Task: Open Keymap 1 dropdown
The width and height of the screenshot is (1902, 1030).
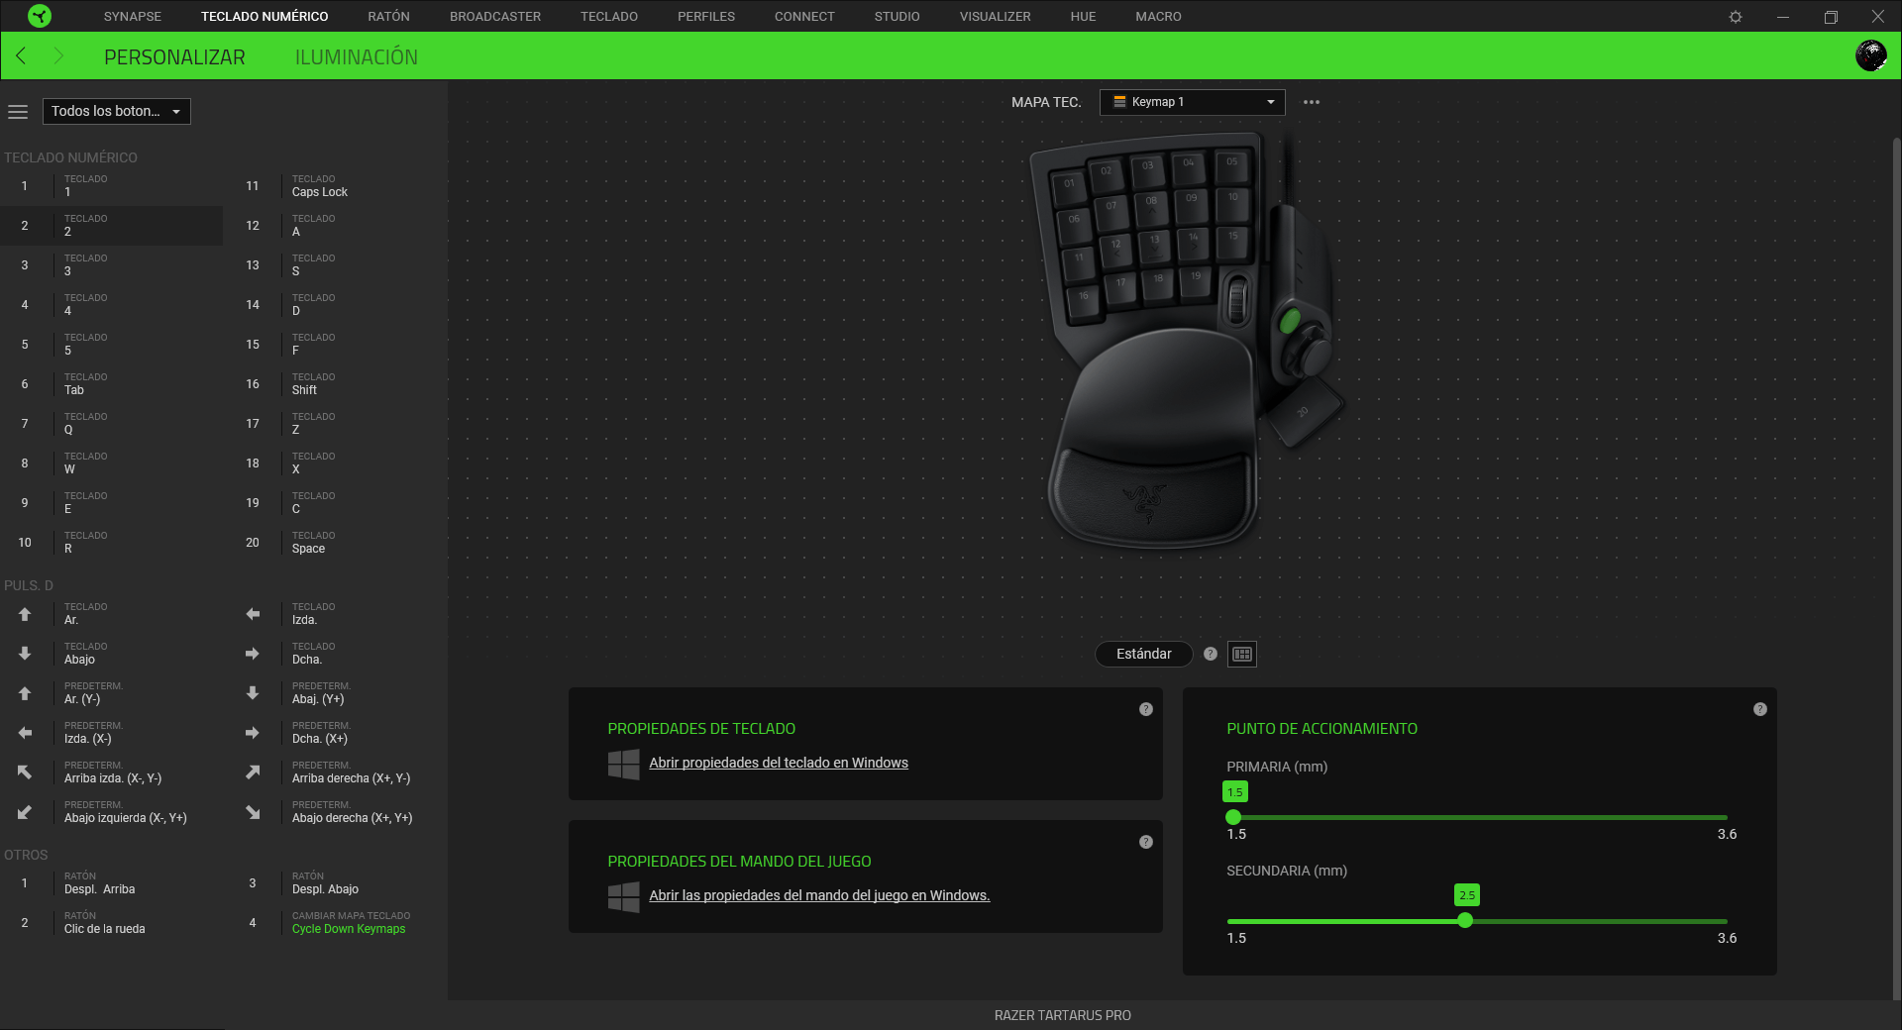Action: click(x=1192, y=102)
